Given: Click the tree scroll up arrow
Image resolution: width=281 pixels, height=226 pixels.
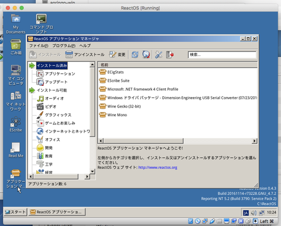Looking at the screenshot, I should 92,65.
